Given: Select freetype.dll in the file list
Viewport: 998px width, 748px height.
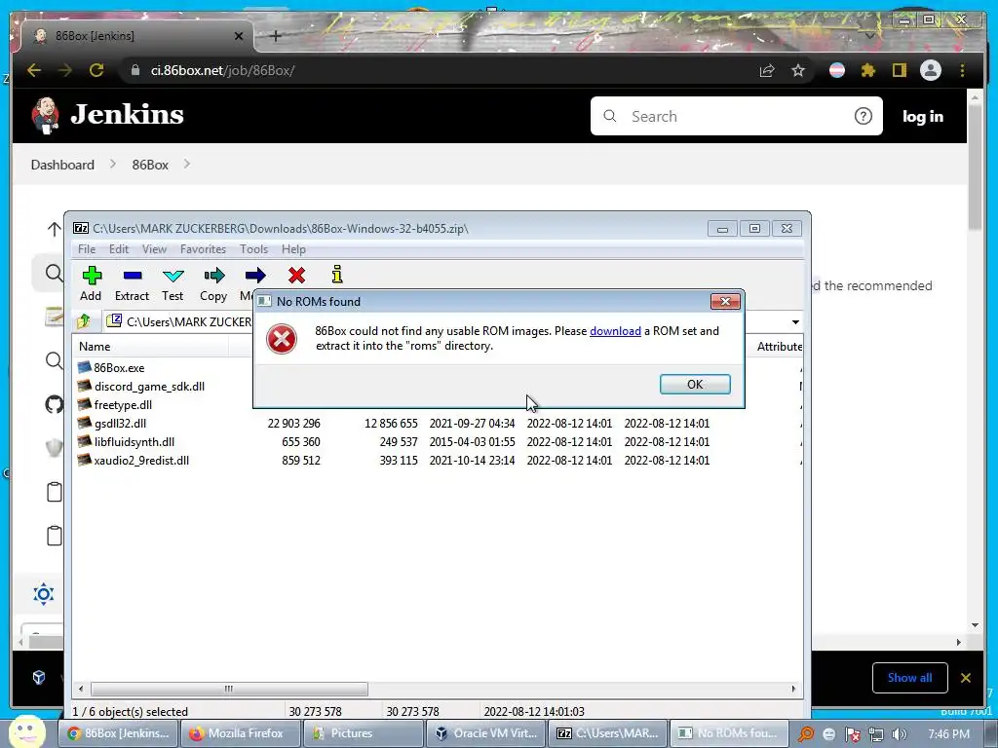Looking at the screenshot, I should coord(123,404).
